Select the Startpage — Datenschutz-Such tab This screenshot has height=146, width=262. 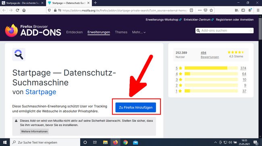[x=69, y=3]
